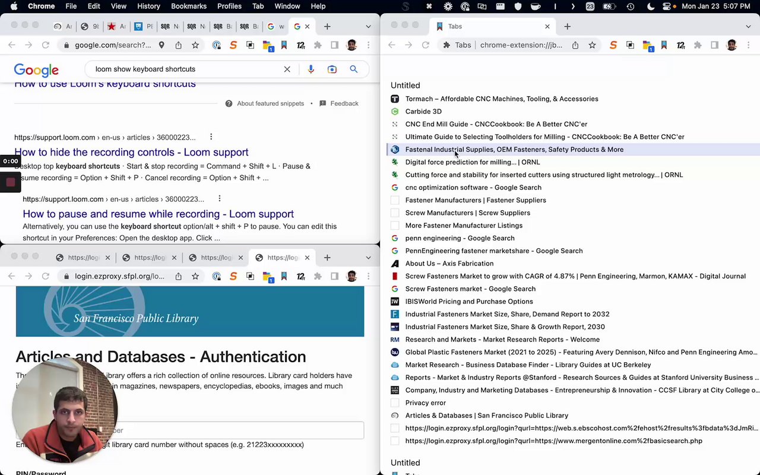The image size is (760, 475).
Task: Click the Google search query box
Action: coord(187,69)
